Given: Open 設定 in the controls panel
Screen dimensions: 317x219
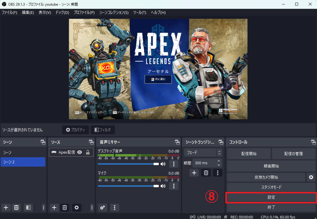Looking at the screenshot, I should (271, 197).
